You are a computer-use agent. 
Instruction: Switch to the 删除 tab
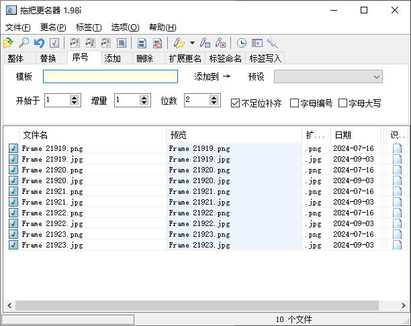click(x=148, y=58)
